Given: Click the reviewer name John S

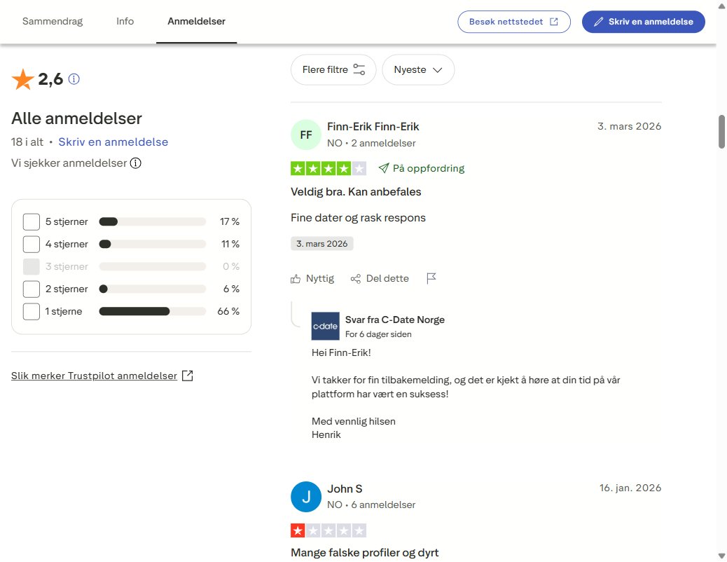Looking at the screenshot, I should pos(345,488).
